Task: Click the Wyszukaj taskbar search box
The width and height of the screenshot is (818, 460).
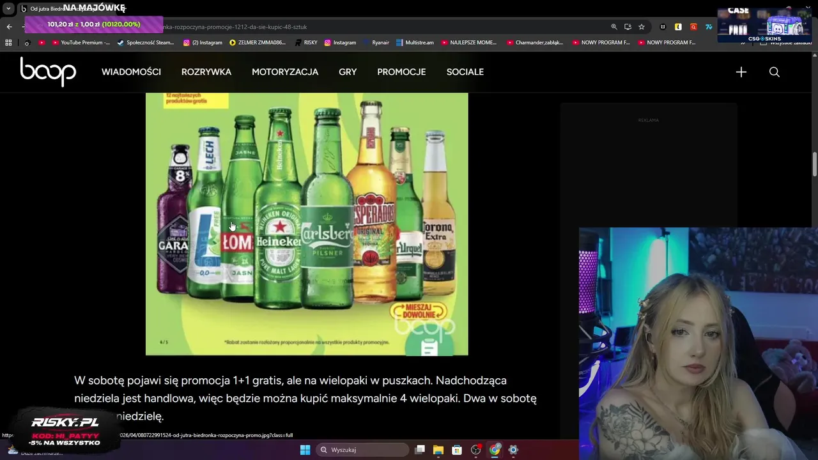Action: coord(363,450)
